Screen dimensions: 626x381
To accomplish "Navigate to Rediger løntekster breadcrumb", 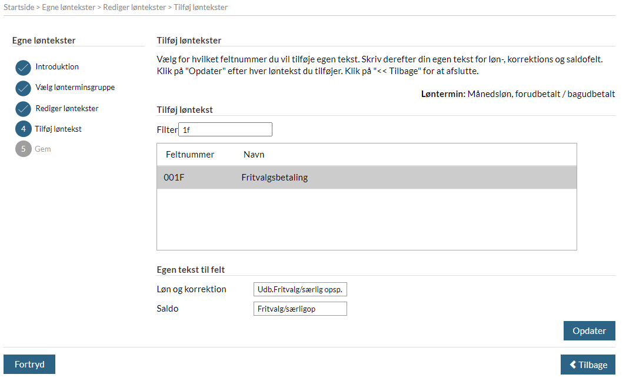I will [x=134, y=7].
